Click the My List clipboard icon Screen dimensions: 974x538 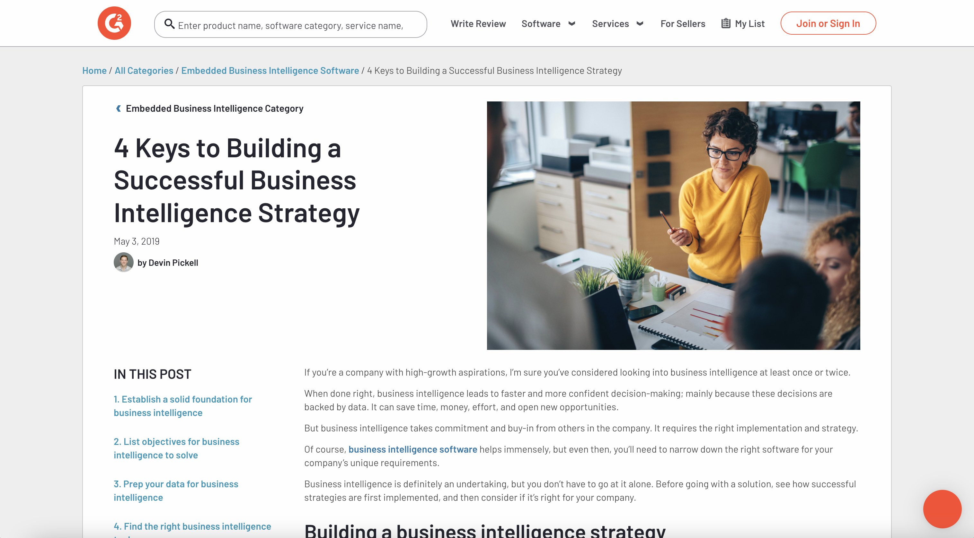[726, 23]
